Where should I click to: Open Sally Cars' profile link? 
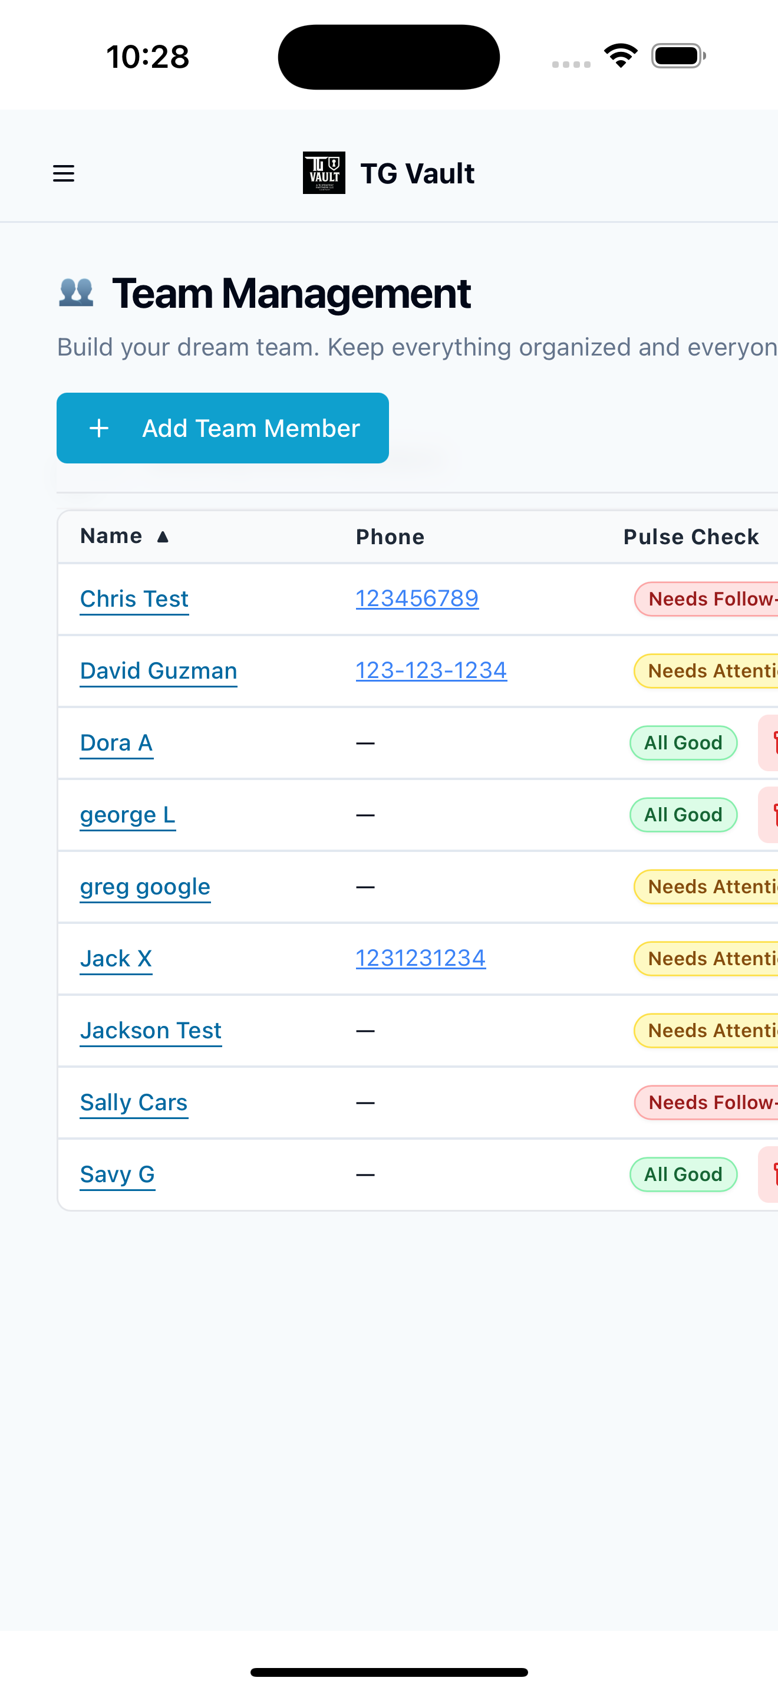[134, 1103]
